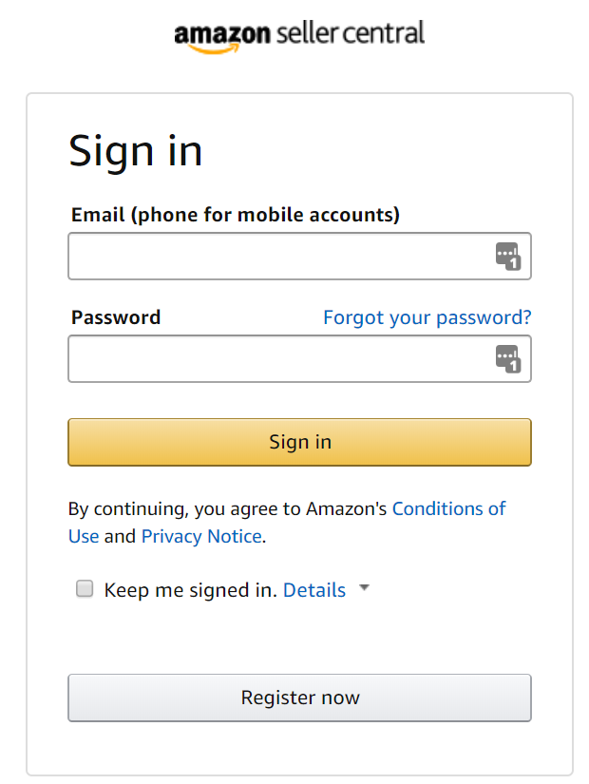The height and width of the screenshot is (784, 589).
Task: Click the Password field label
Action: (116, 317)
